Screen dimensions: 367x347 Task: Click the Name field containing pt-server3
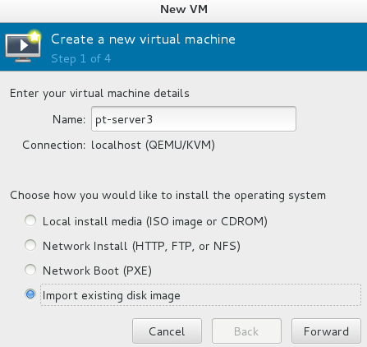[194, 119]
